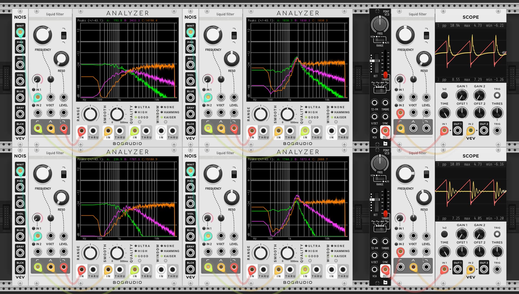The width and height of the screenshot is (519, 294).
Task: Click FREQ knob on top PONY VCO
Action: pyautogui.click(x=380, y=24)
